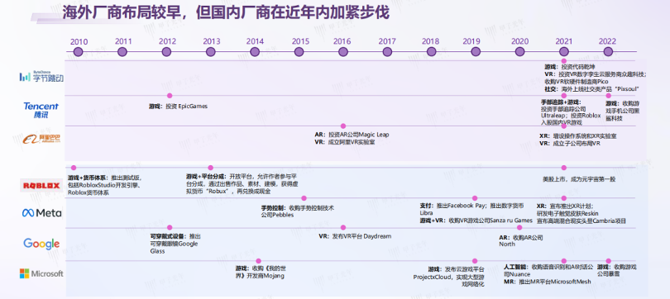Screen dimensions: 670x299
Task: Click the ProjectxCloud 云游戏平台 text
Action: coord(448,277)
